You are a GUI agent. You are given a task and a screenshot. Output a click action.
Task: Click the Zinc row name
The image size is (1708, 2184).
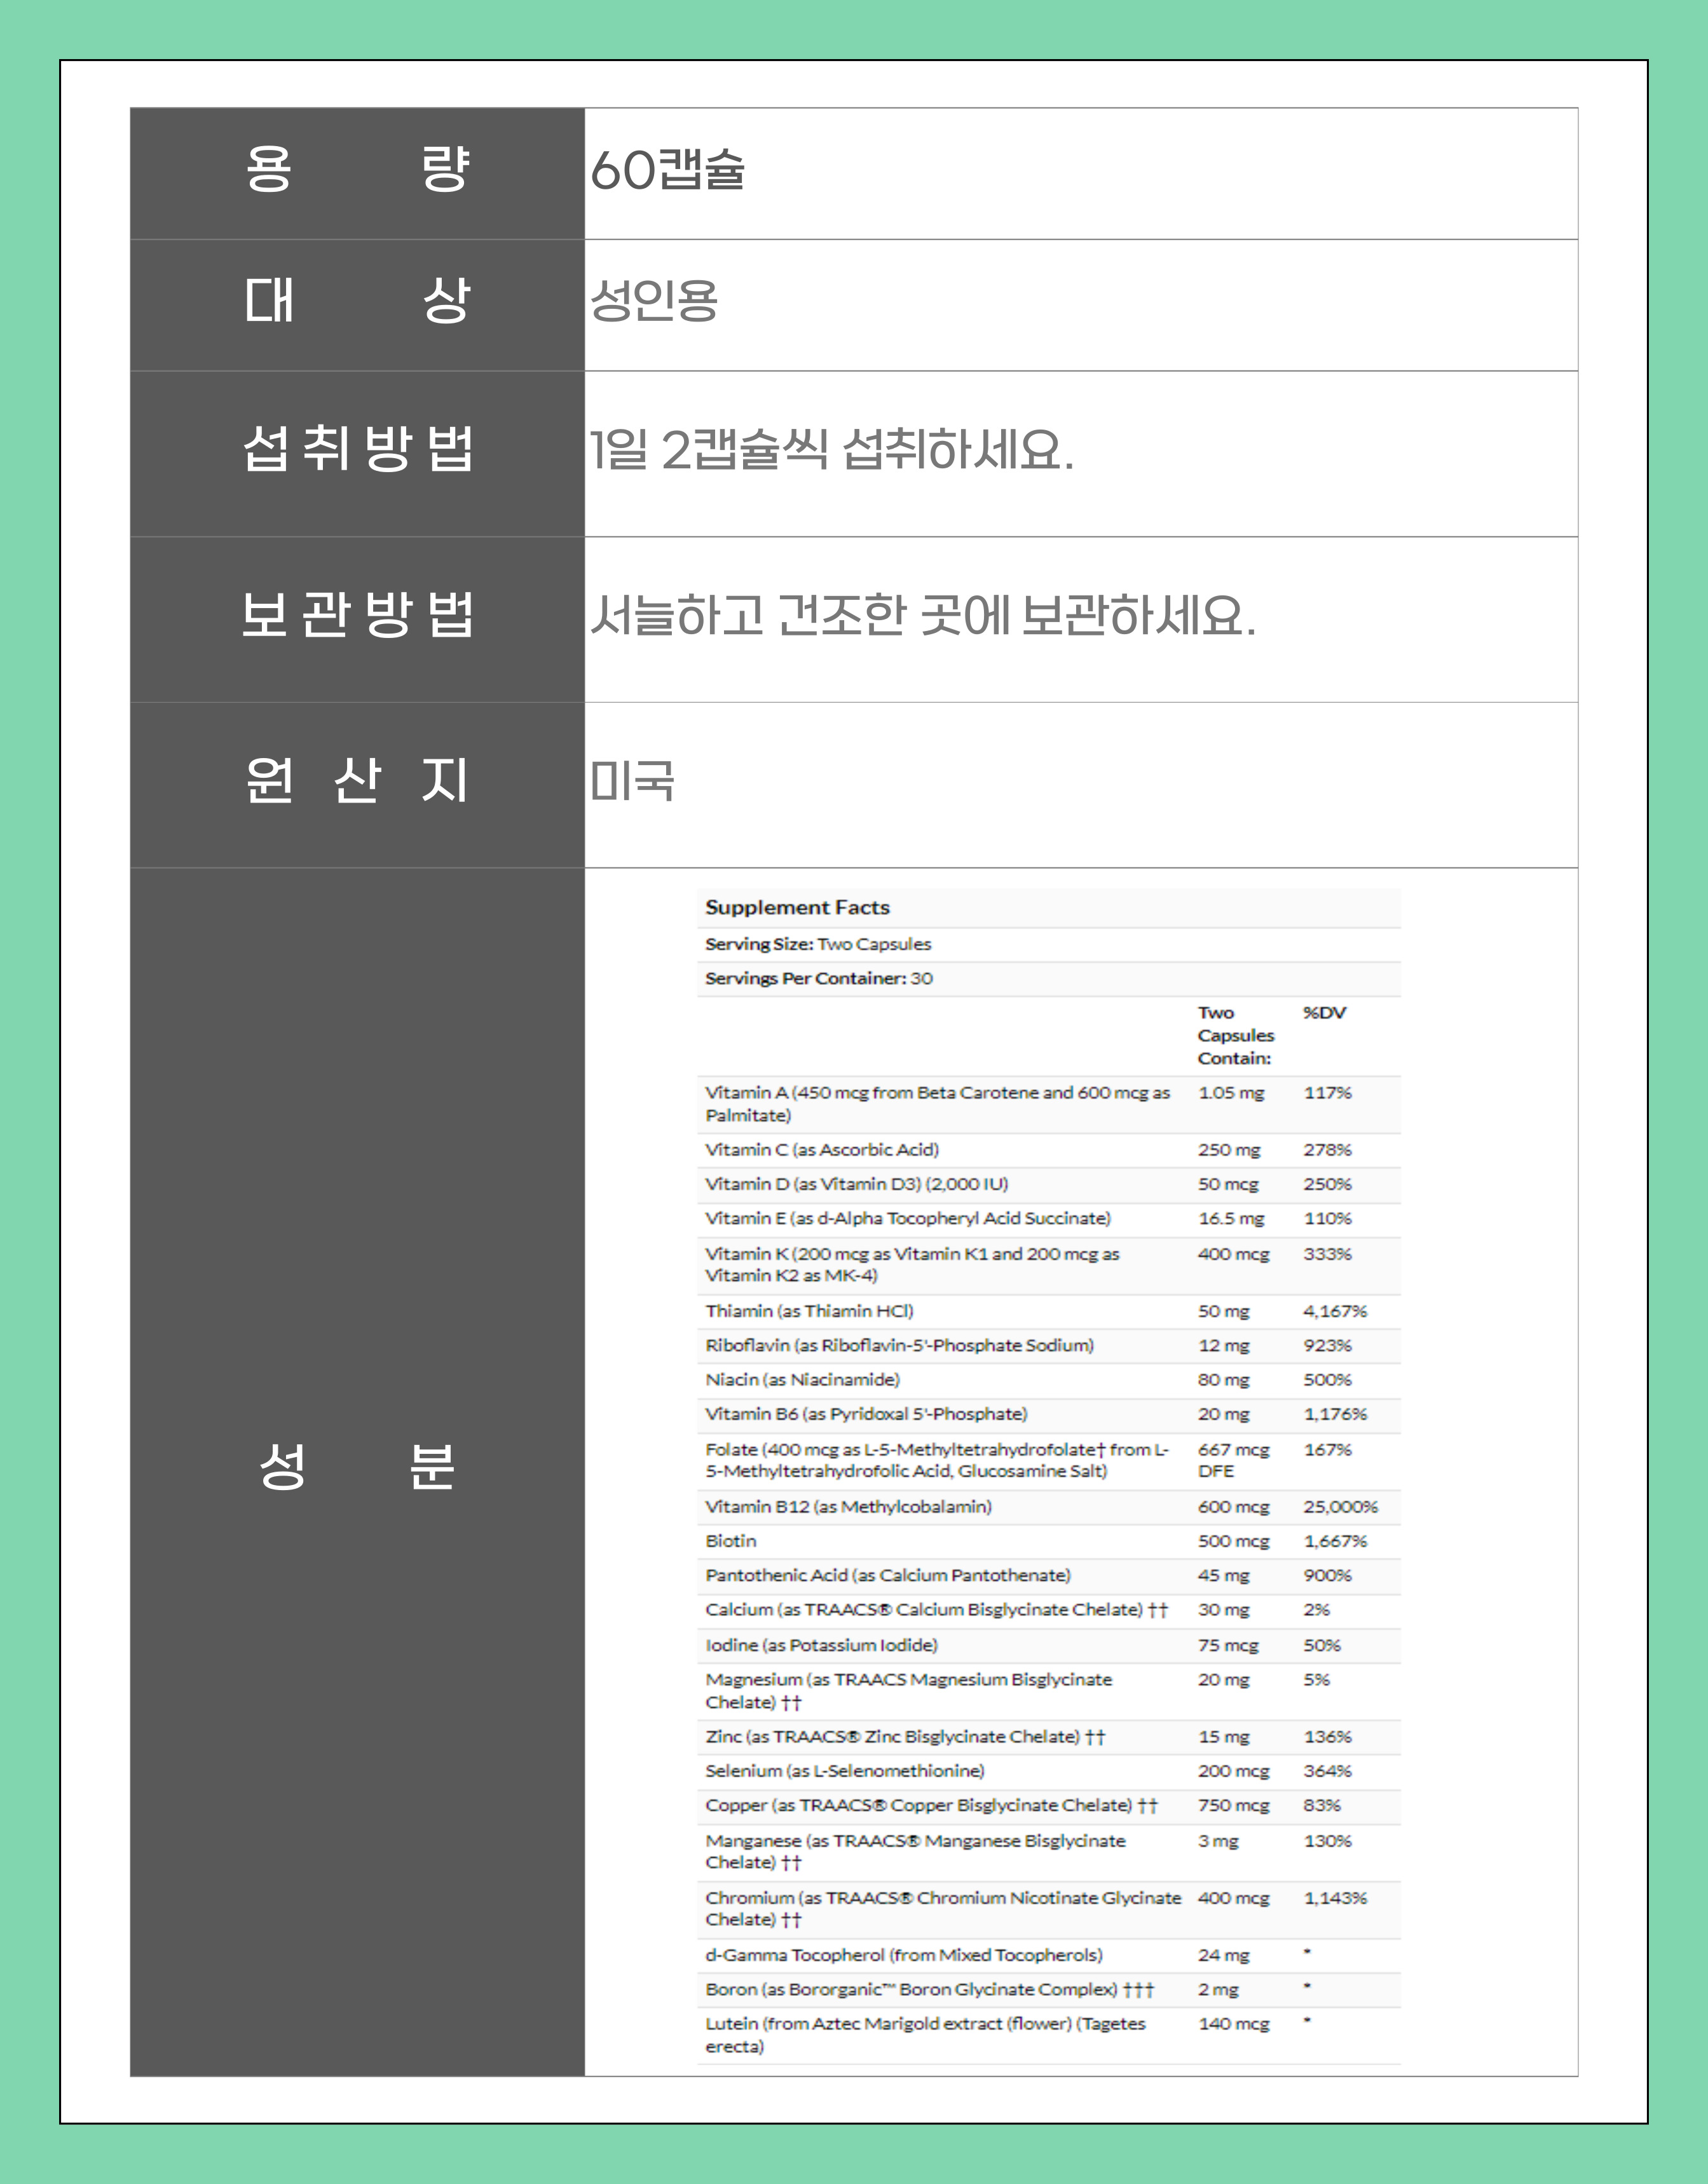[905, 1737]
